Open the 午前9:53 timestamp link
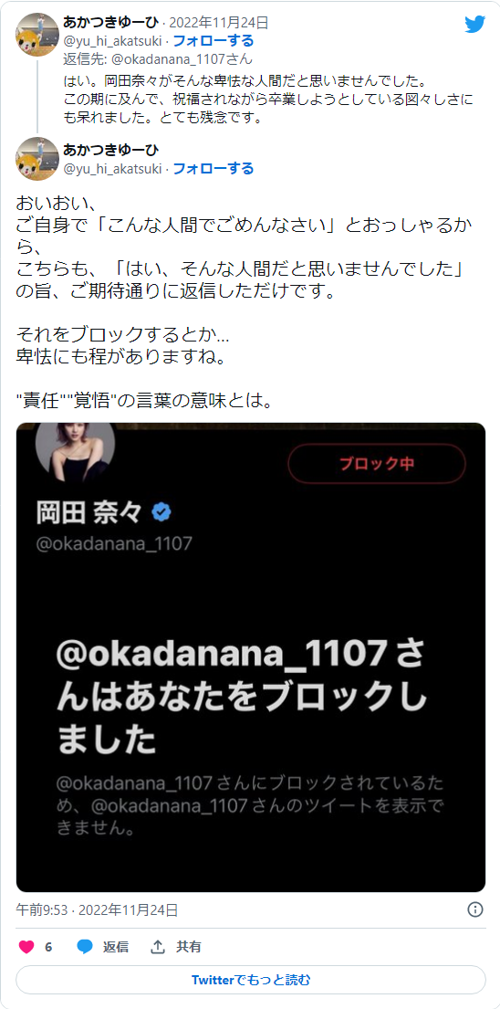The width and height of the screenshot is (500, 1009). 97,909
